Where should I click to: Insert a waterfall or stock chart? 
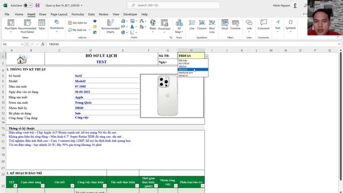pos(143,21)
